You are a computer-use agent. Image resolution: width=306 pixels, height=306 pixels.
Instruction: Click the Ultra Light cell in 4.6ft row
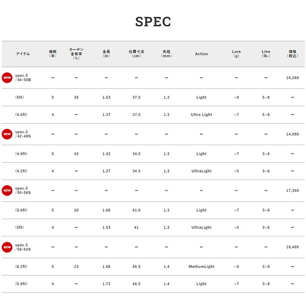(x=202, y=115)
